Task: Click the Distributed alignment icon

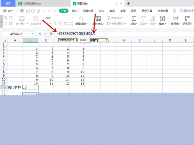Action: click(x=11, y=24)
